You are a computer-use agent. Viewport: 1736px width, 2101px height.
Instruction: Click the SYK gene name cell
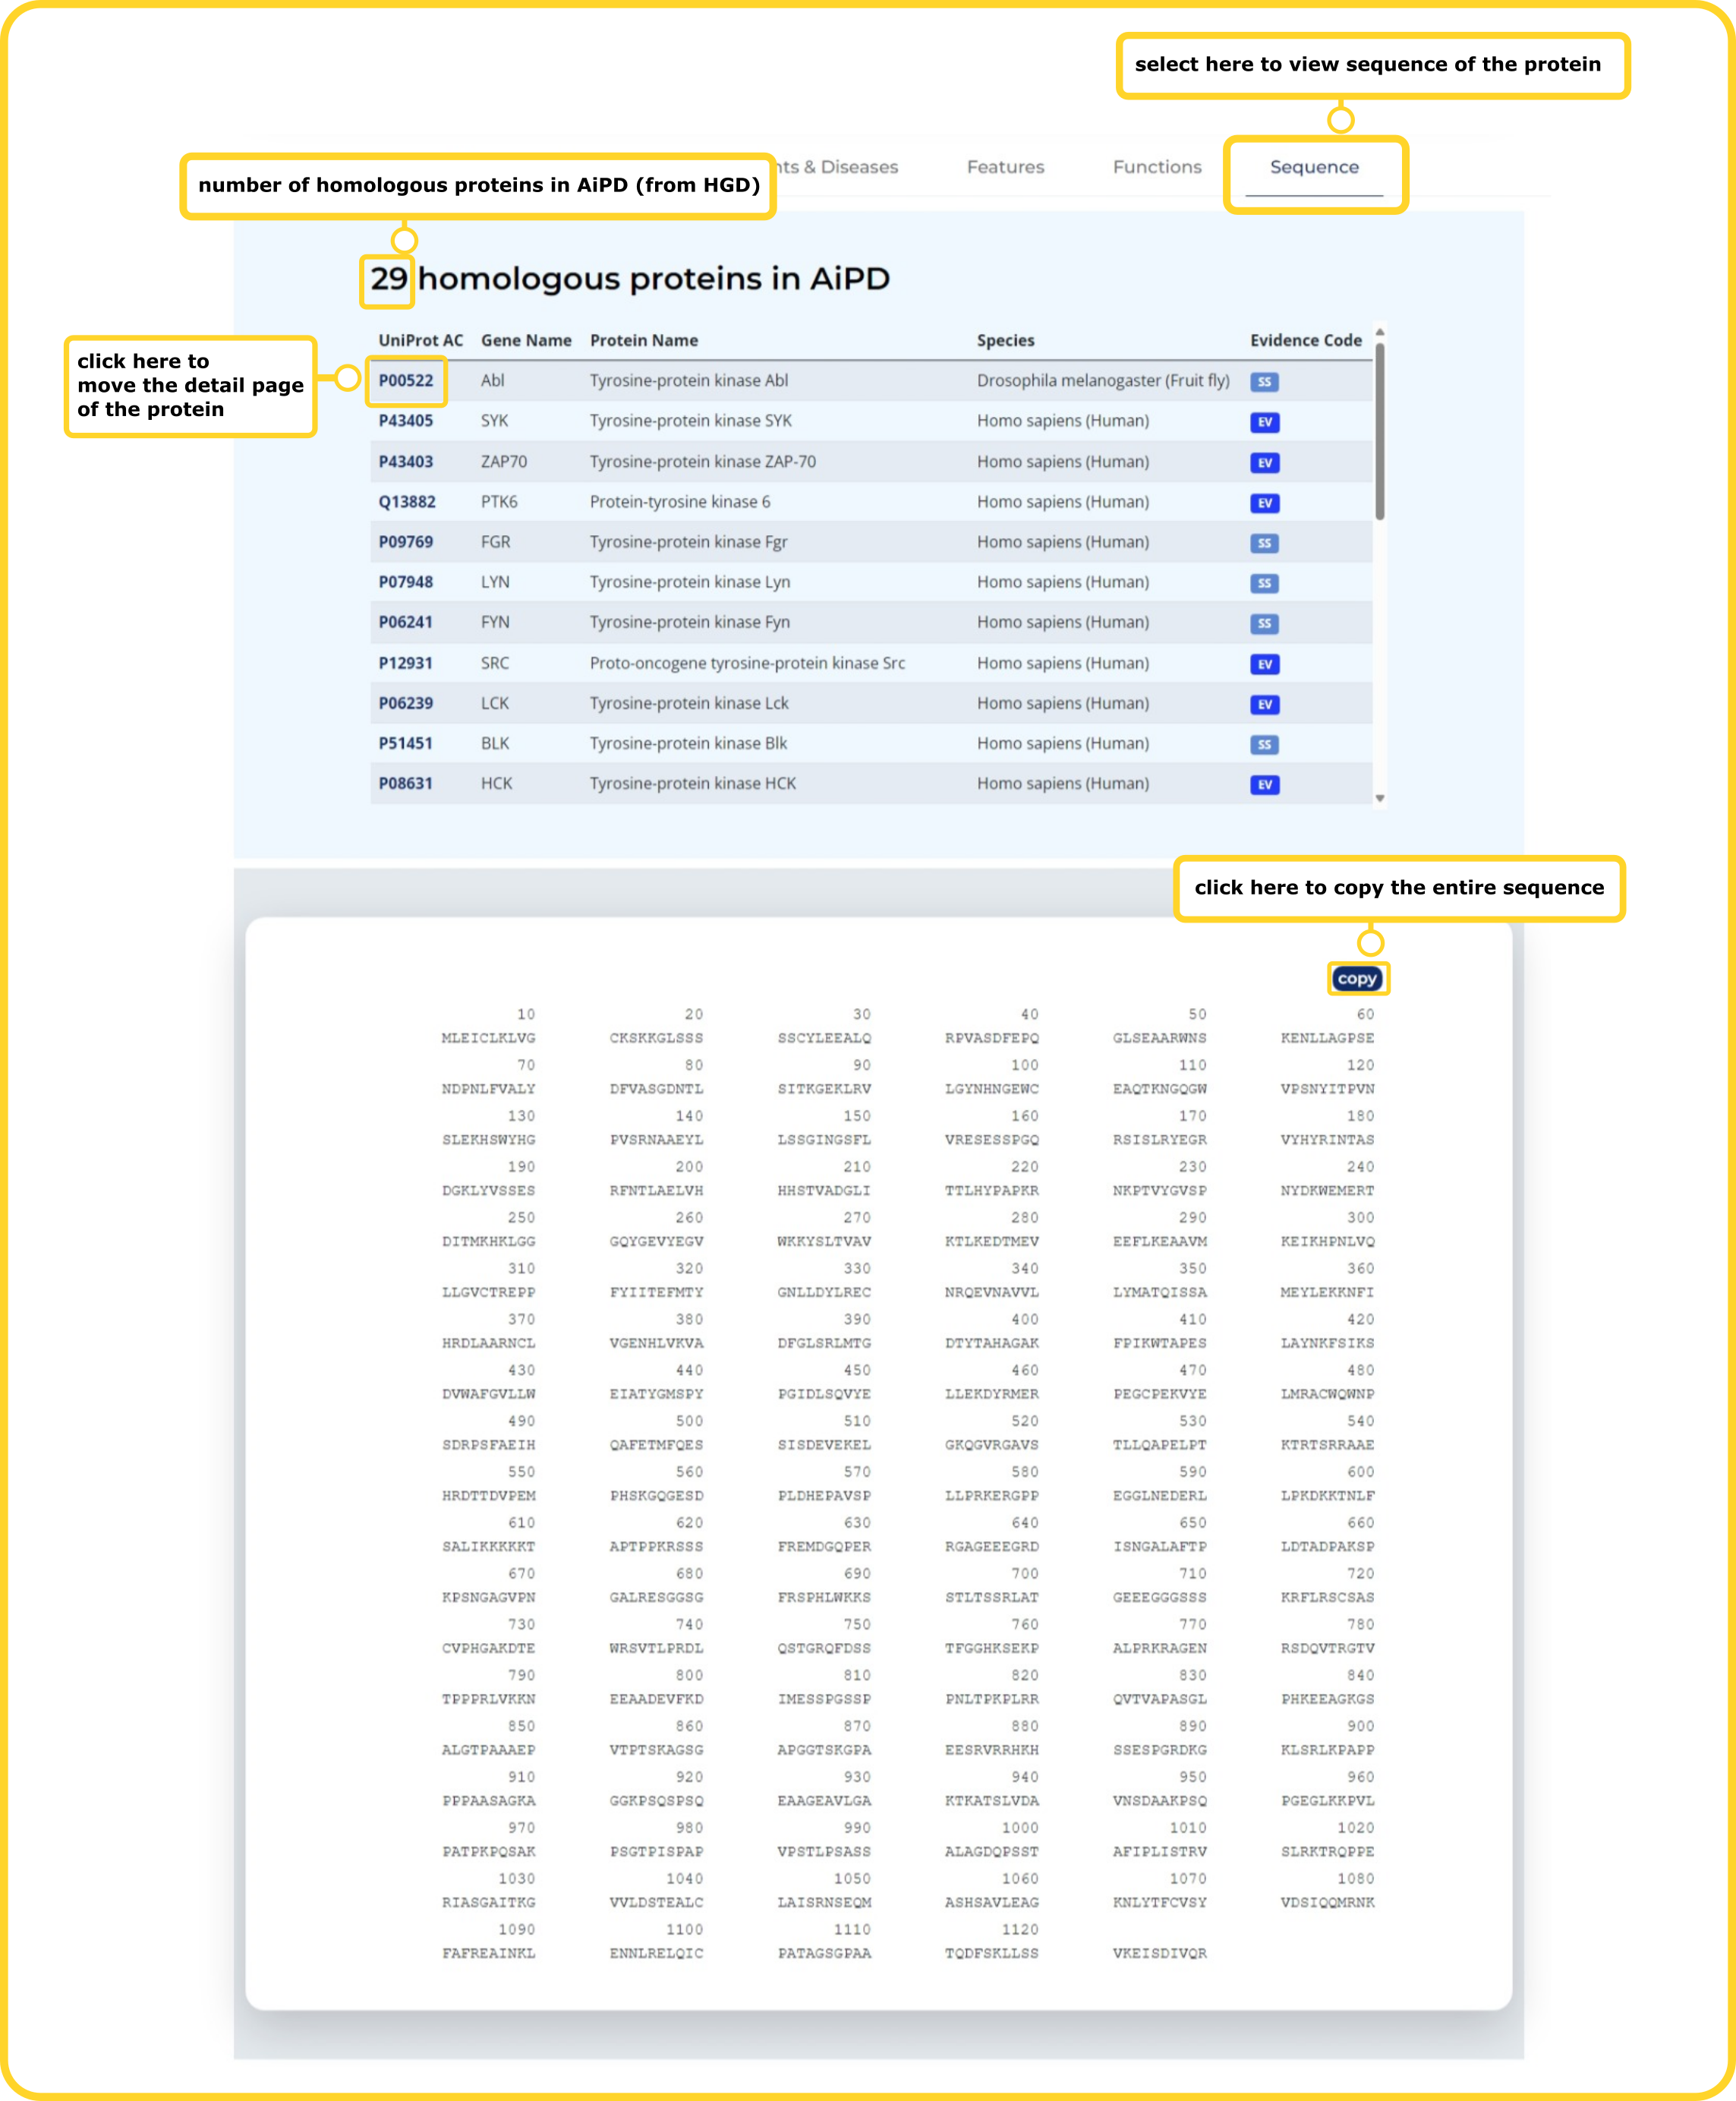click(494, 421)
